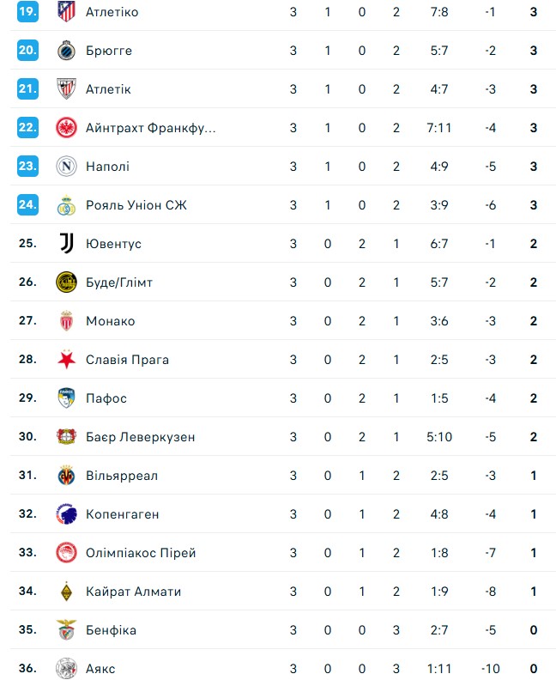Open the Монако team page
Image resolution: width=556 pixels, height=686 pixels.
coord(110,321)
